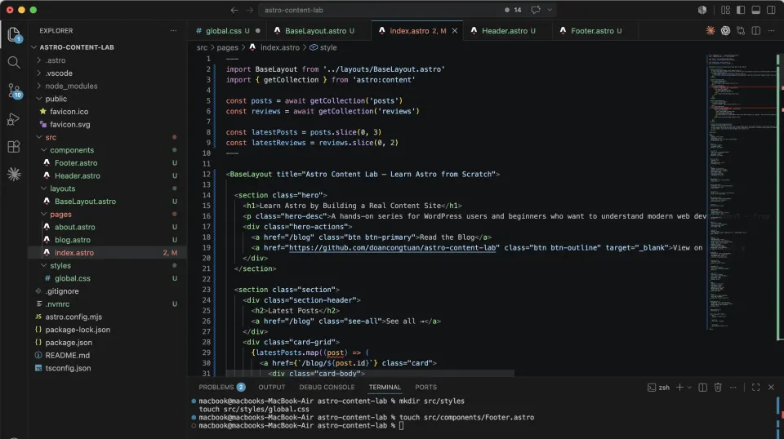Screen dimensions: 784x439
Task: Open the orange Claude Code icon in editor toolbar
Action: coord(710,31)
